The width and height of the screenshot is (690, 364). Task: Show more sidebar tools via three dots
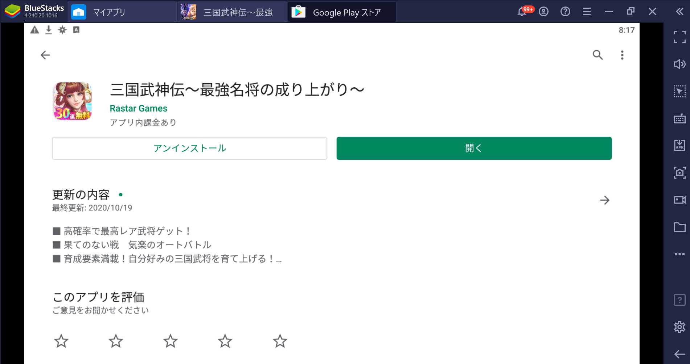679,254
